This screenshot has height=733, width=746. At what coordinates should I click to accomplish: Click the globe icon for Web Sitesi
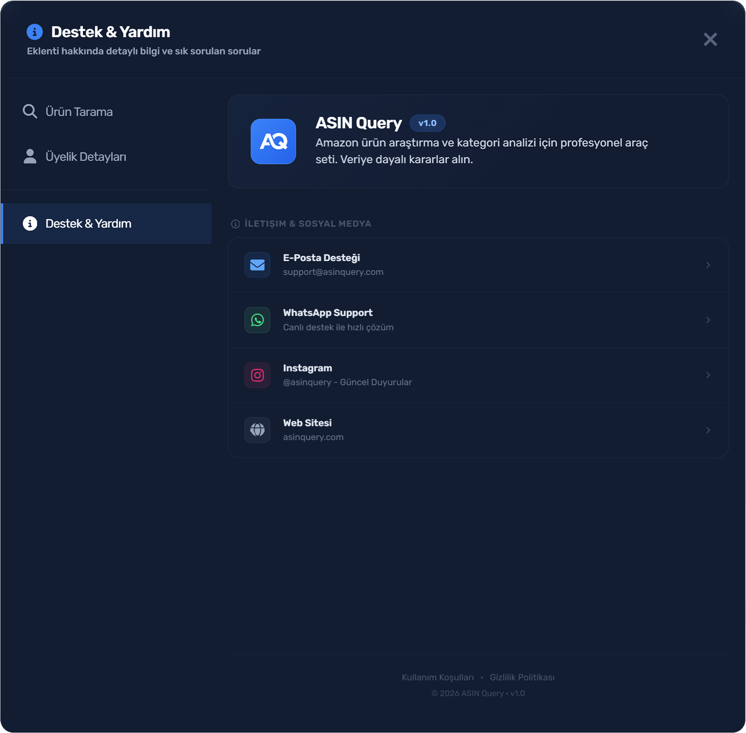point(257,430)
